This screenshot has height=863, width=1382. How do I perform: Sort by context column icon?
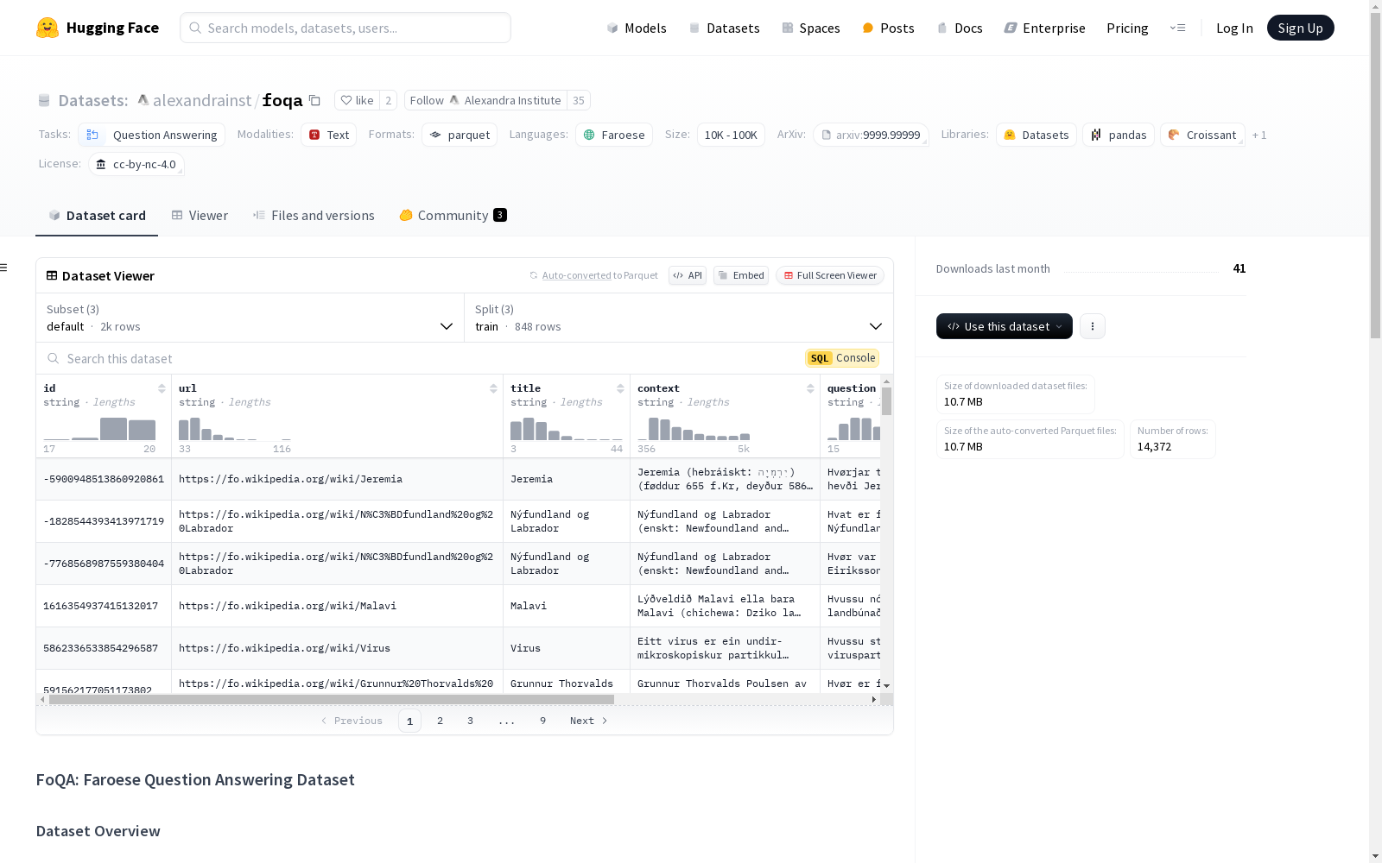pos(810,388)
